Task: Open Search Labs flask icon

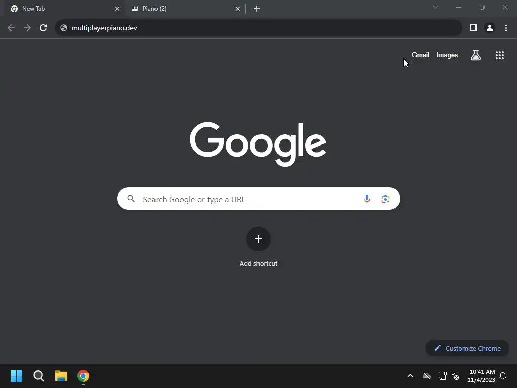Action: pos(476,55)
